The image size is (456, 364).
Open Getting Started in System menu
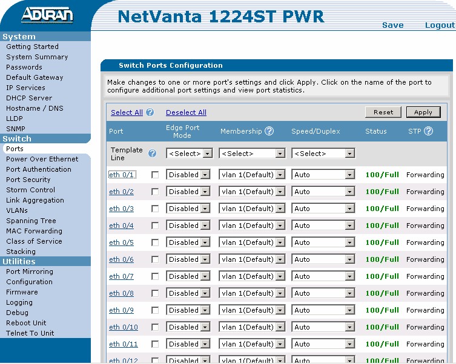pos(32,47)
